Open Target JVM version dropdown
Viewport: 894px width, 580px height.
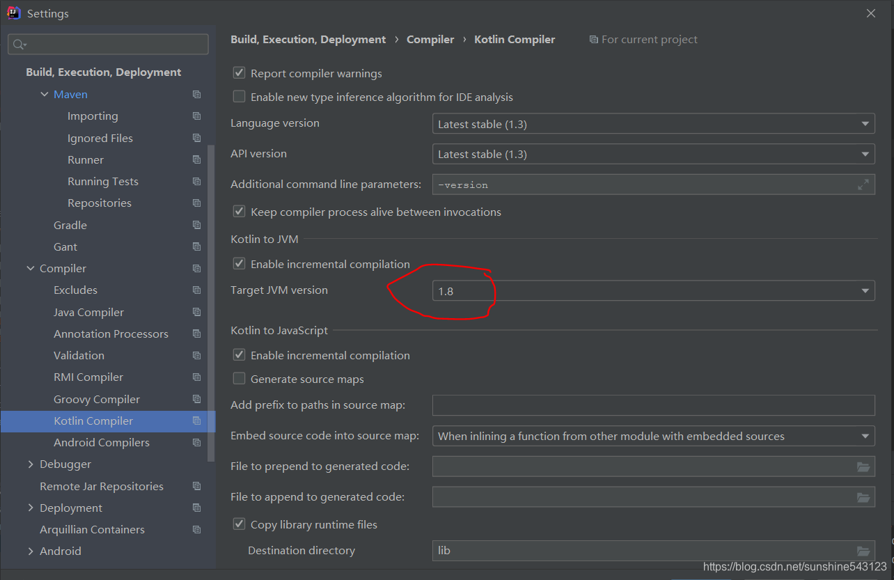tap(654, 291)
